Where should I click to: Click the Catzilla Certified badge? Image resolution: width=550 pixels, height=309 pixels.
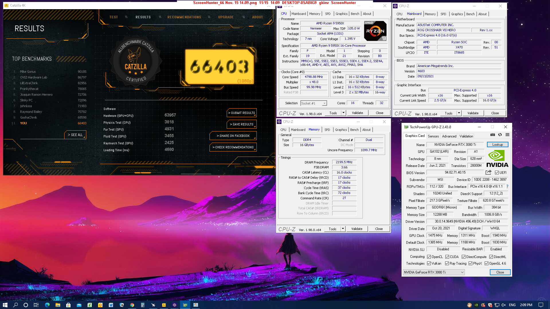point(136,61)
